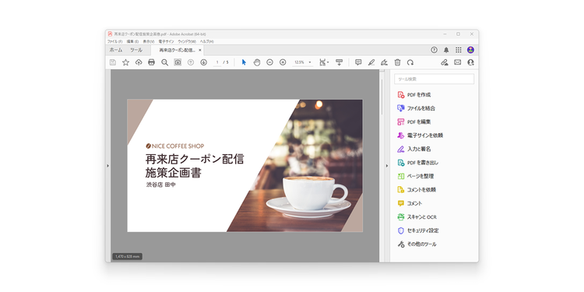The image size is (584, 292).
Task: Open the find text magnifier tool
Action: pyautogui.click(x=164, y=62)
